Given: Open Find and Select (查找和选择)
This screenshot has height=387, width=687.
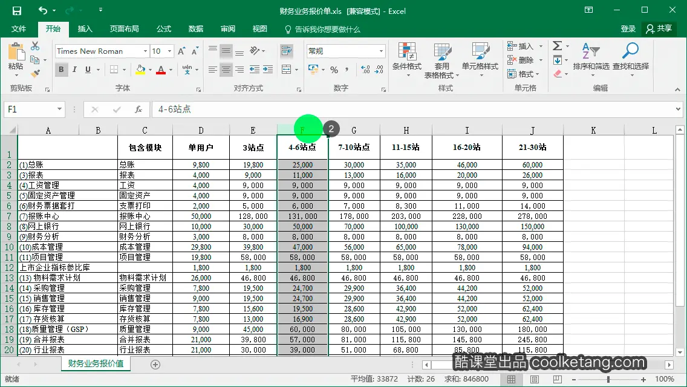Looking at the screenshot, I should (x=631, y=60).
